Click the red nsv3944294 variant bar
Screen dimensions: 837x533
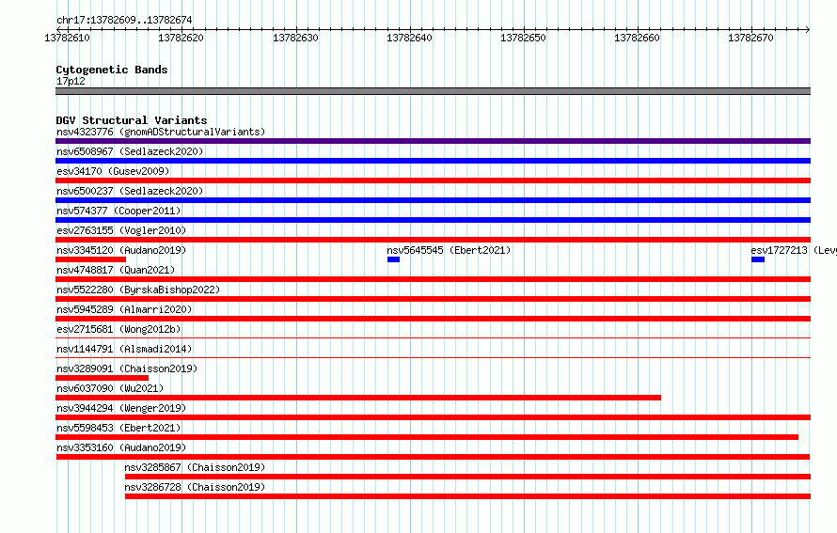(433, 417)
